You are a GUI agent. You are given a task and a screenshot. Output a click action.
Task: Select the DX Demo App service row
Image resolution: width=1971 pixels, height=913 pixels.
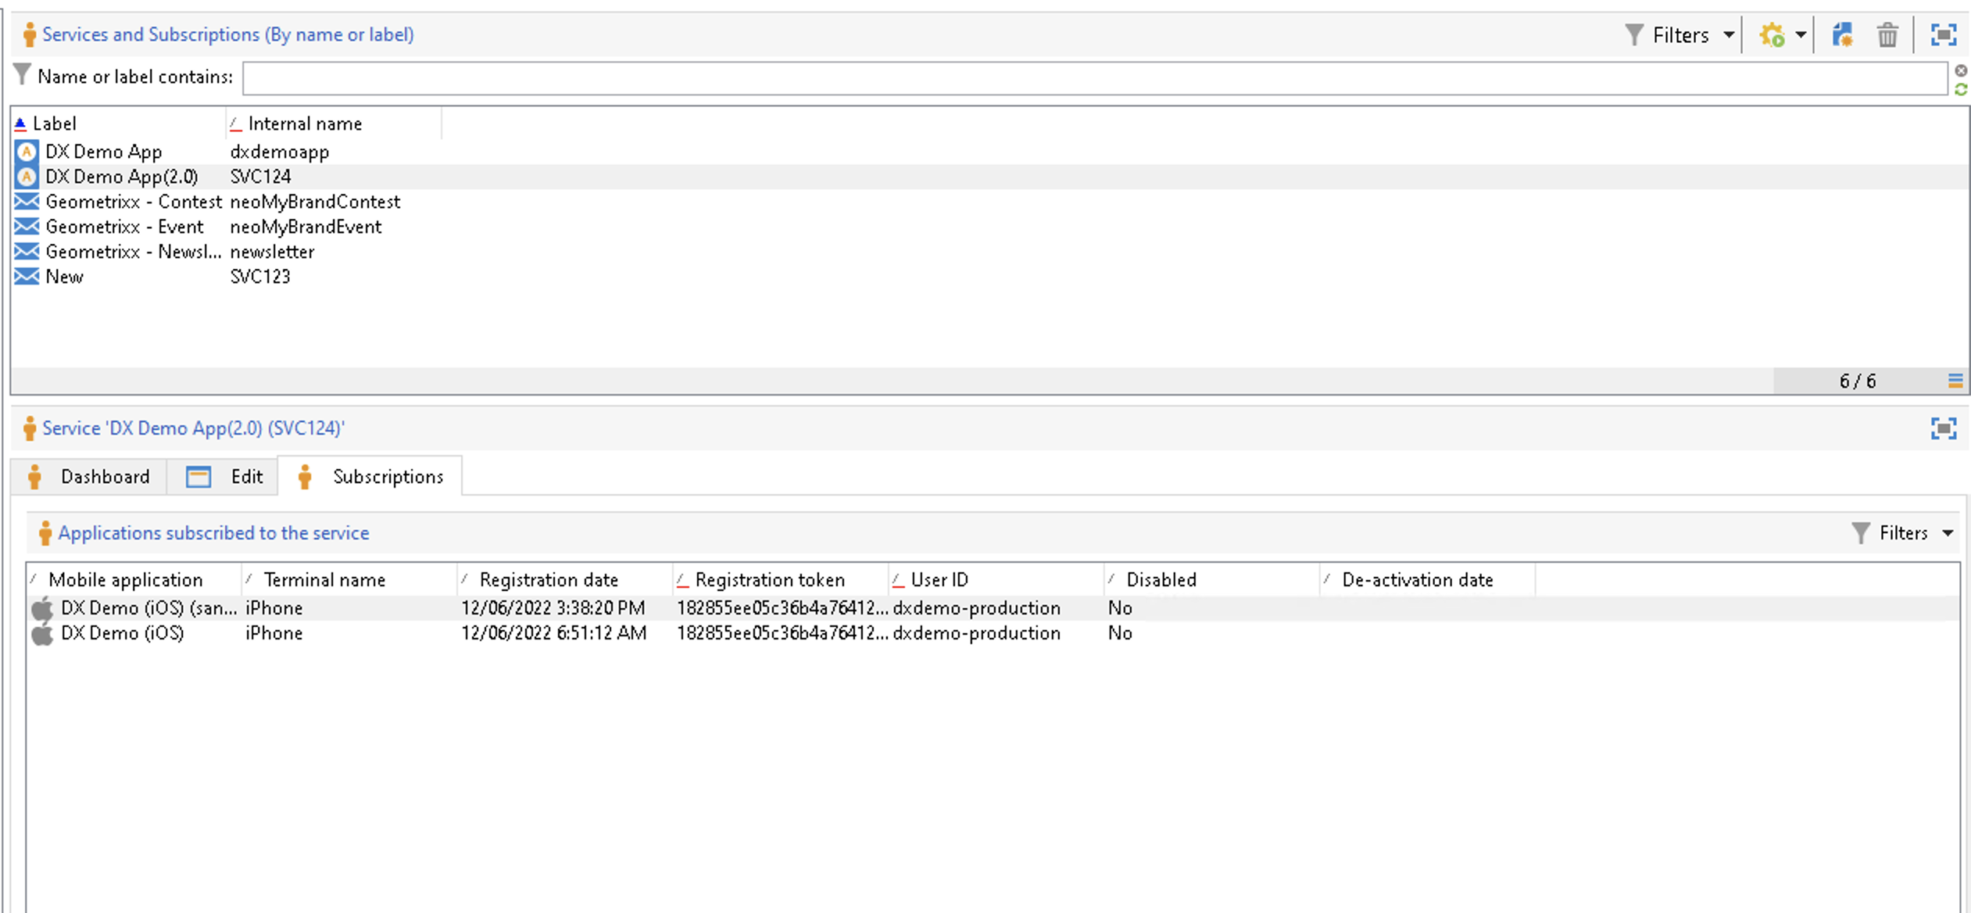990,152
